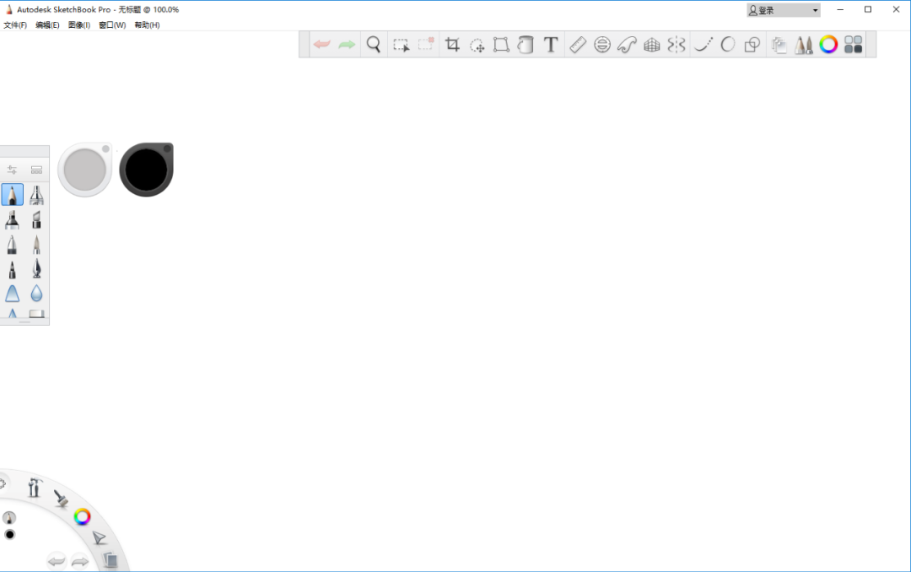
Task: Click the green redo arrow button
Action: coord(347,45)
